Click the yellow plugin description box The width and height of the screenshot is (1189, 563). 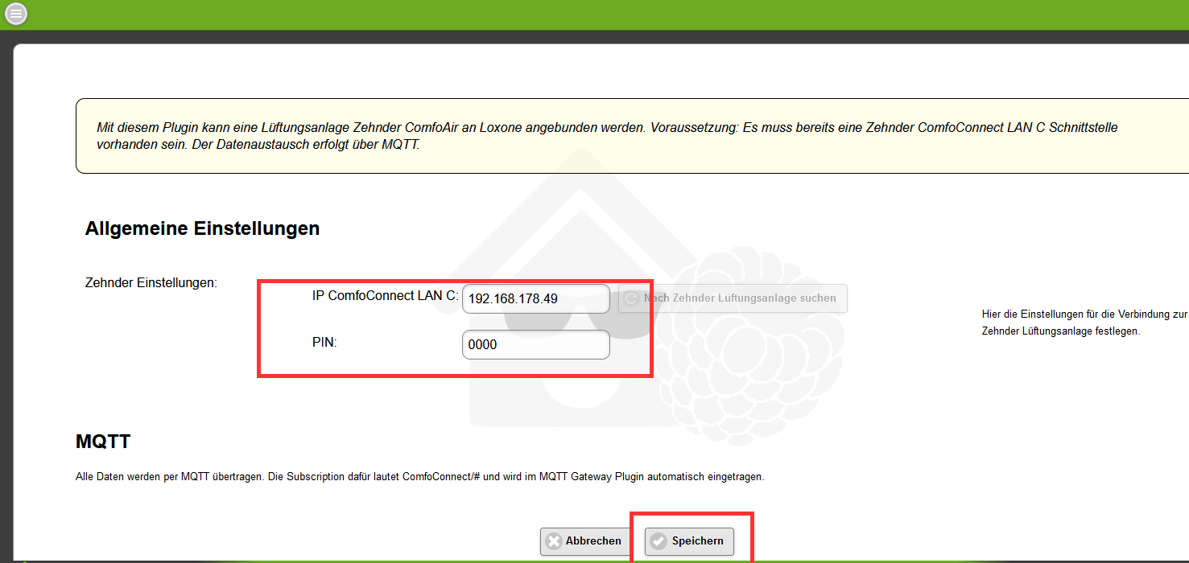click(632, 136)
